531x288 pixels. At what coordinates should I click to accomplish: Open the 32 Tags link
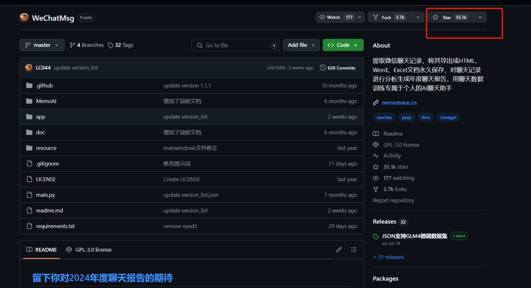[x=121, y=45]
